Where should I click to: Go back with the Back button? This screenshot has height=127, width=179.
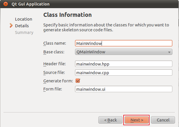[110, 120]
